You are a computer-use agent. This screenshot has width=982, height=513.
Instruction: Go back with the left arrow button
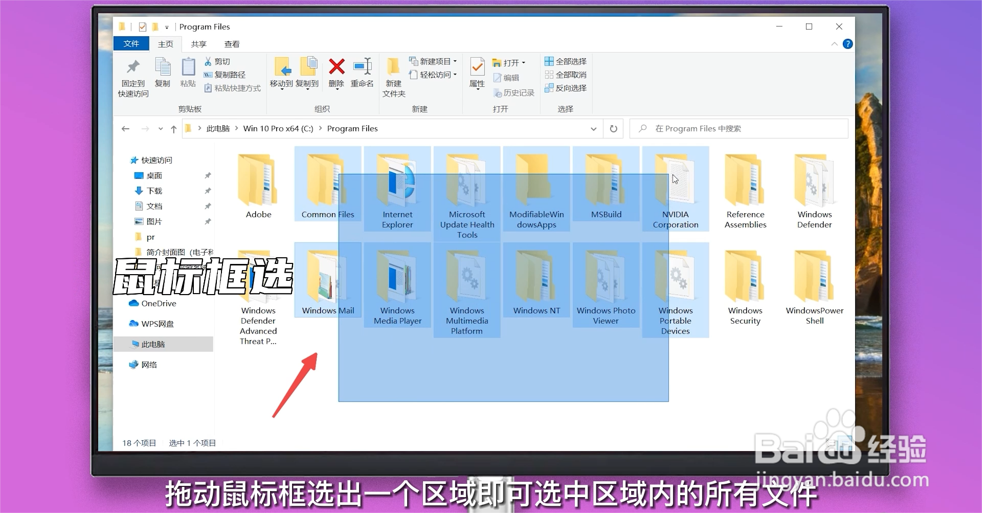click(x=125, y=129)
